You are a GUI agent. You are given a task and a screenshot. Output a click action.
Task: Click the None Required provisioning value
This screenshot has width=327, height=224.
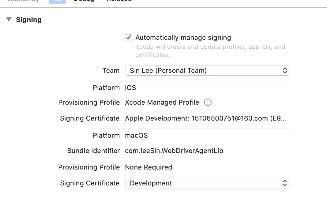pyautogui.click(x=148, y=167)
